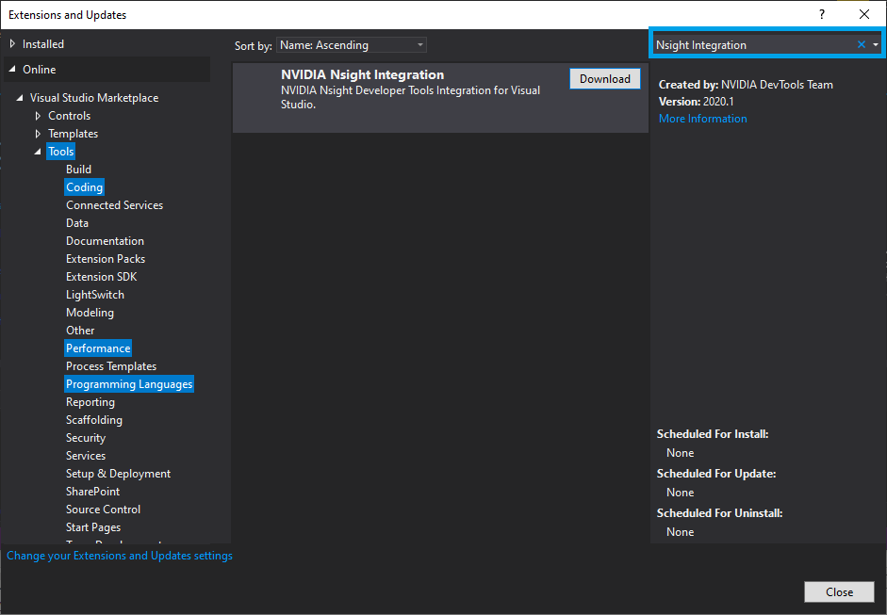Select the Modeling category

(x=90, y=313)
